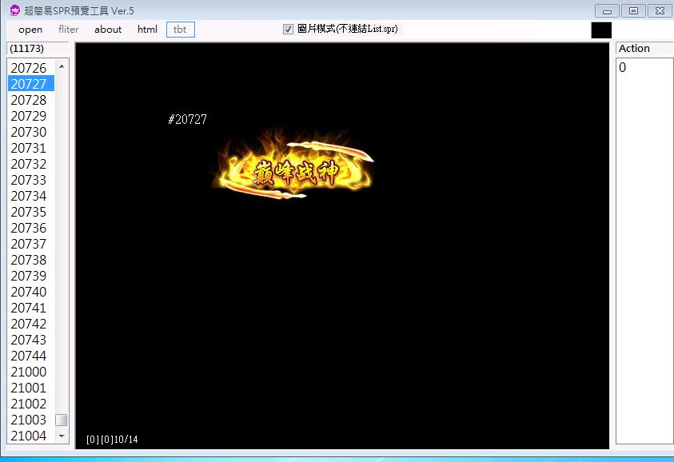The image size is (674, 462).
Task: Select list item 20731
Action: point(31,147)
